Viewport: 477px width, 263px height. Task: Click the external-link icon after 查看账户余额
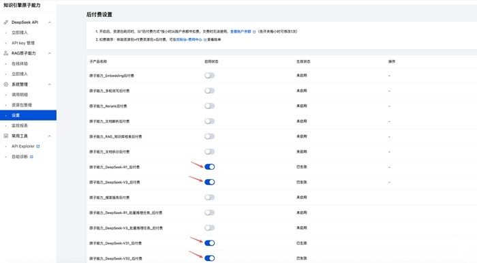[x=254, y=31]
